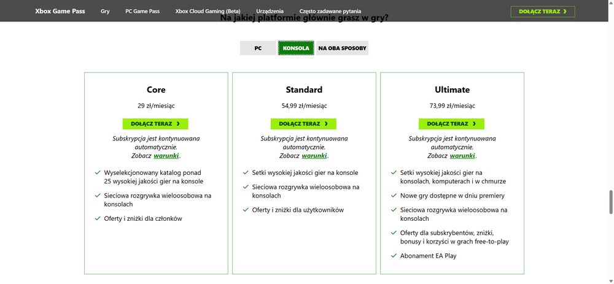Click Wyselekcjonowany katalog ponad 25 gier text
This screenshot has height=284, width=614.
click(154, 177)
